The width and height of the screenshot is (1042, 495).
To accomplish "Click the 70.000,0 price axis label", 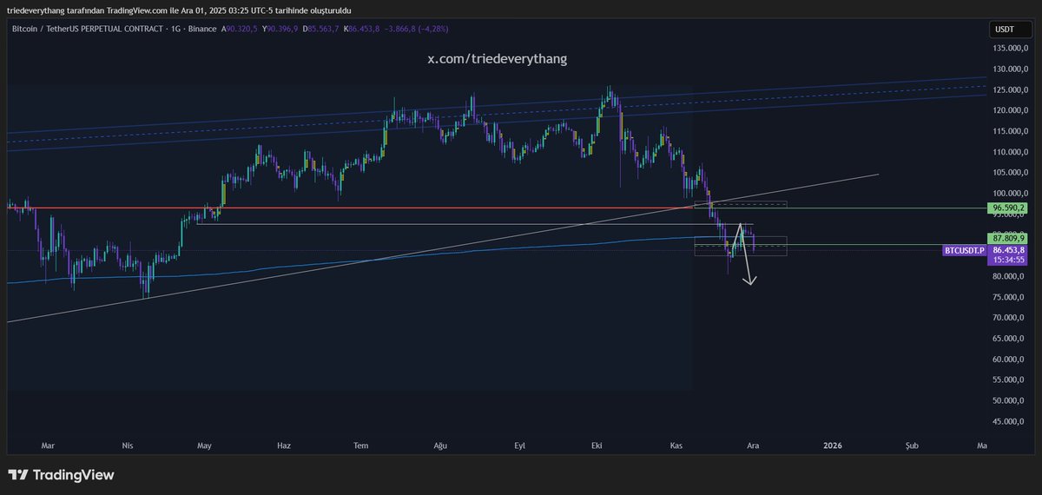I will click(1008, 318).
